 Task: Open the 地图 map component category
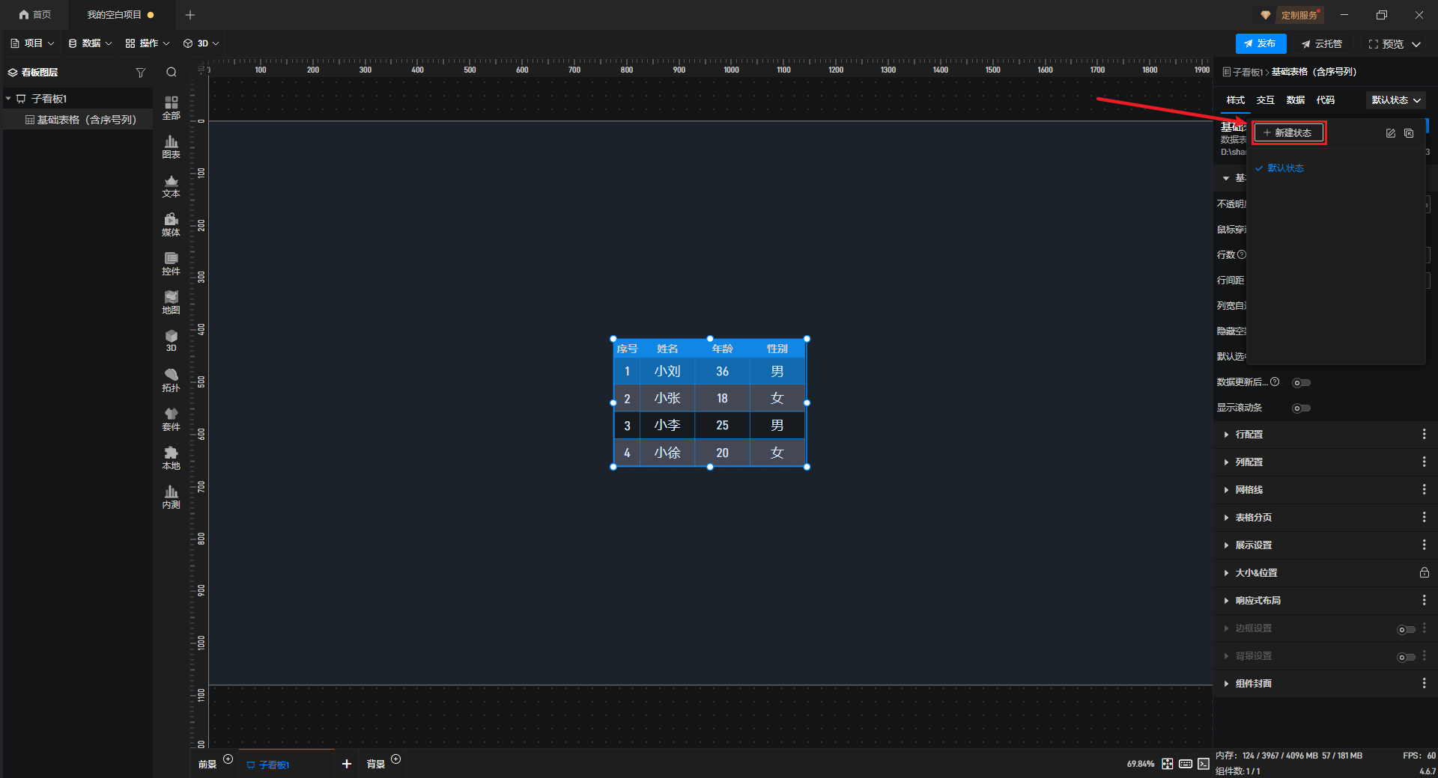(171, 302)
